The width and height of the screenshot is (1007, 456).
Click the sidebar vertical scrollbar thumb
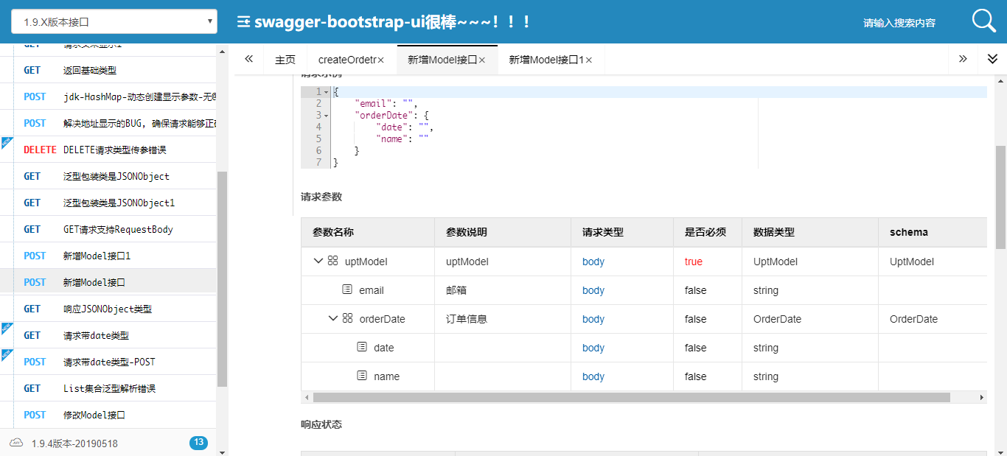pyautogui.click(x=222, y=278)
